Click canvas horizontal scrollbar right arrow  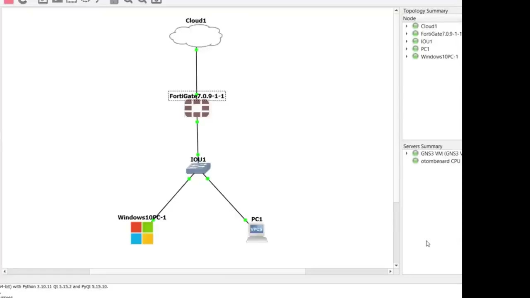[390, 272]
